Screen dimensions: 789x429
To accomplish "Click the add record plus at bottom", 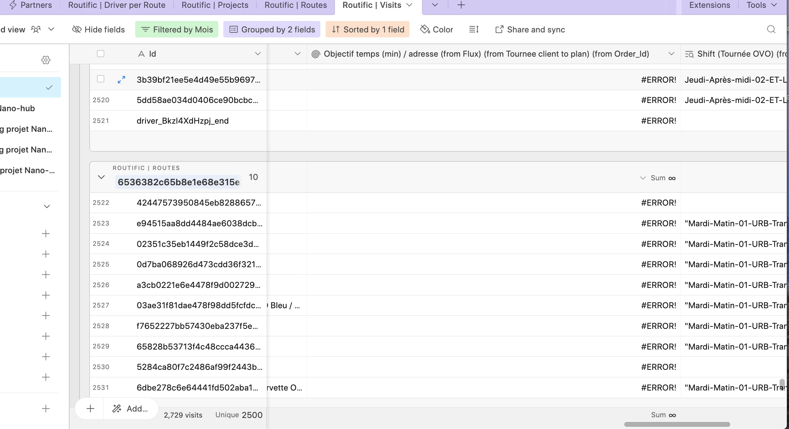I will [x=90, y=409].
